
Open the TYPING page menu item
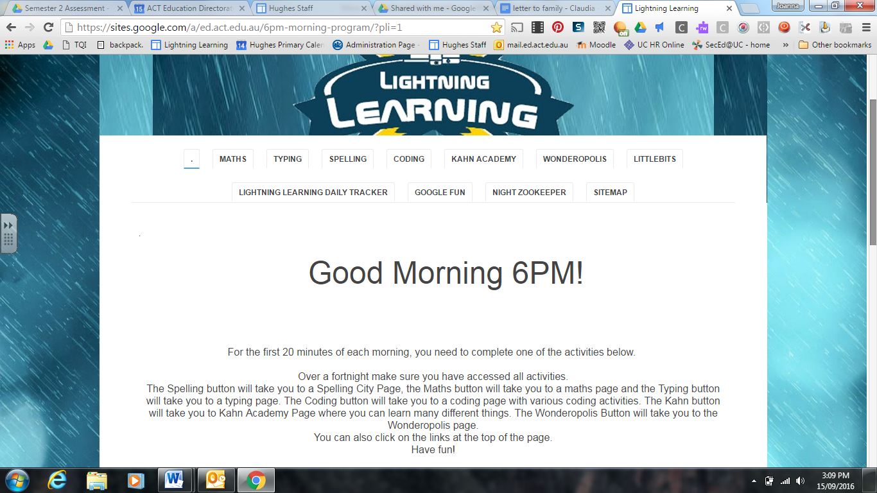pyautogui.click(x=288, y=159)
